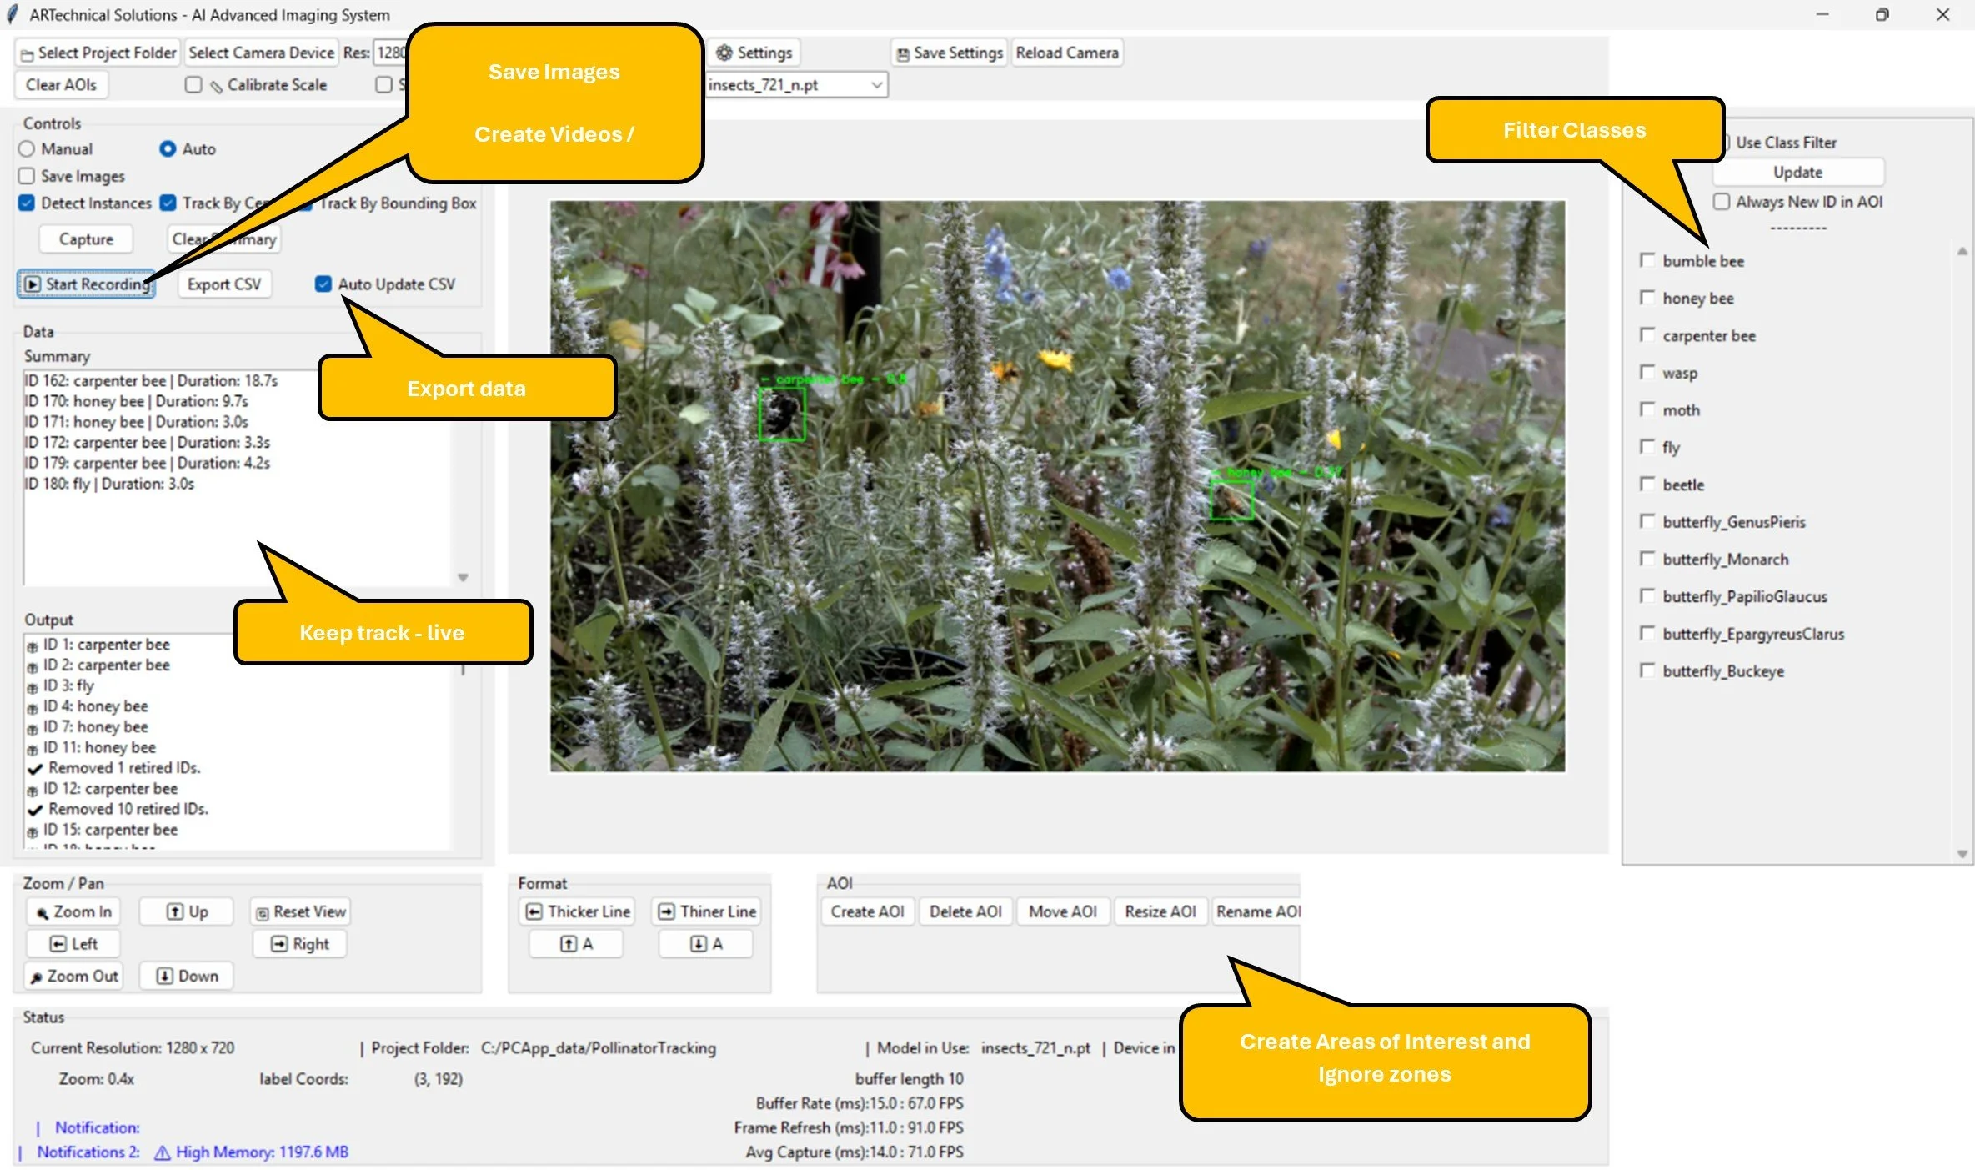Click the Settings gear button
Screen dimensions: 1975x1170
754,53
